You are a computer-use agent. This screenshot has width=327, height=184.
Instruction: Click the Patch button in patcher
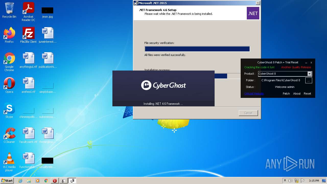pos(286,94)
